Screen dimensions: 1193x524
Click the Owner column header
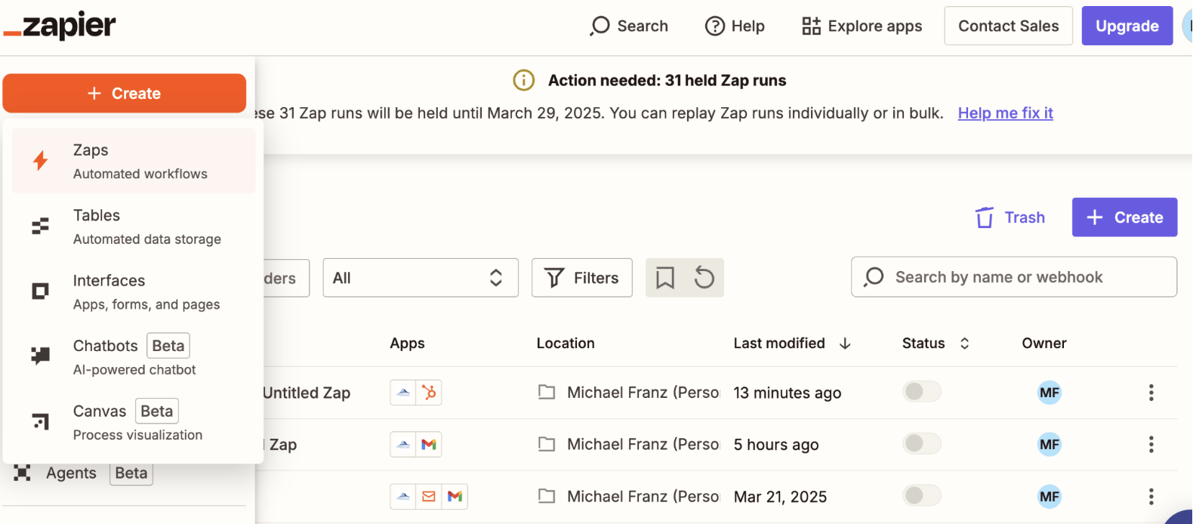click(1044, 344)
